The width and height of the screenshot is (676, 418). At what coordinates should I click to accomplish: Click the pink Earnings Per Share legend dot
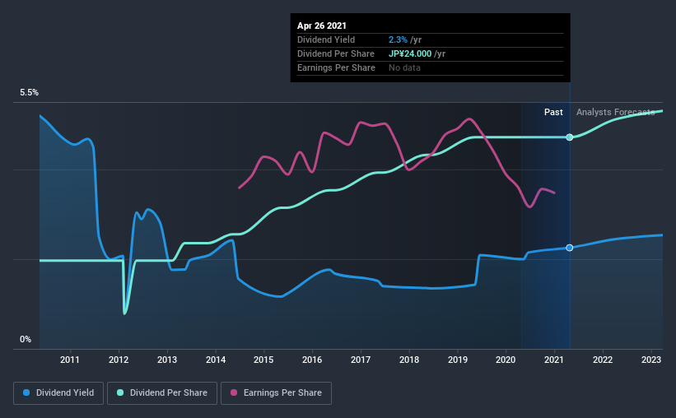click(x=234, y=392)
